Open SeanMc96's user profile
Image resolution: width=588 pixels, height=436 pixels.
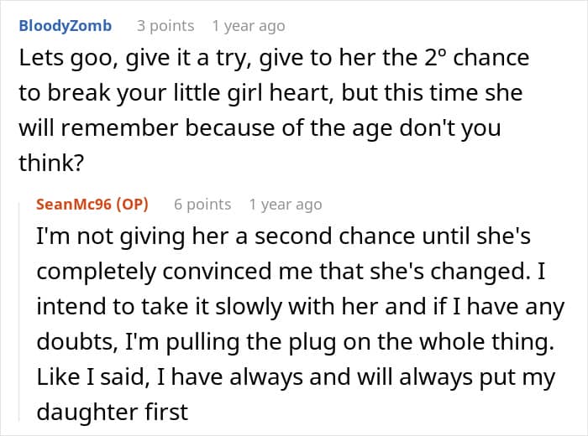(74, 205)
